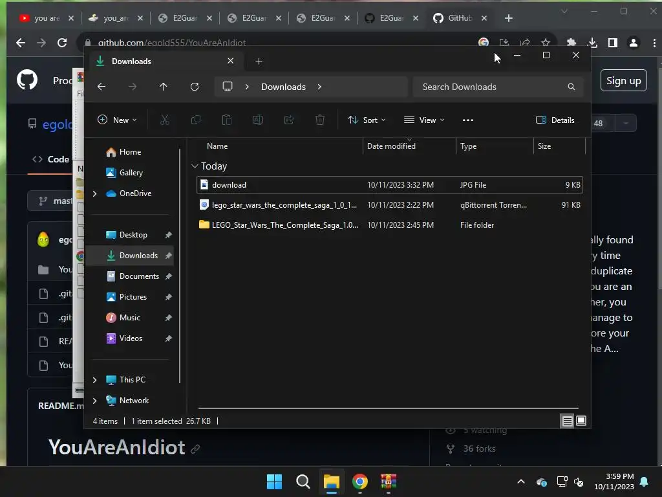This screenshot has height=497, width=662.
Task: Switch to the GitHub browser tab
Action: [460, 18]
